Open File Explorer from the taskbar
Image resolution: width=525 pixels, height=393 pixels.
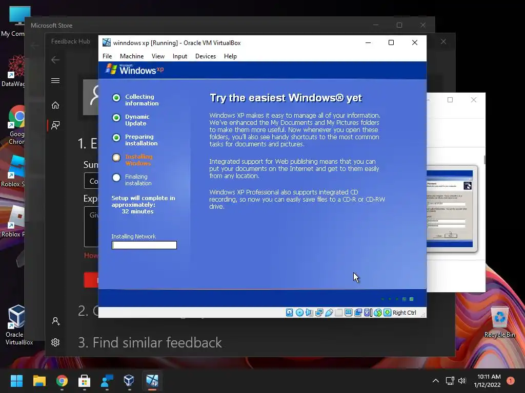click(x=39, y=381)
